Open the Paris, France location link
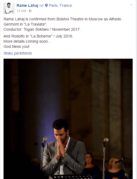This screenshot has height=179, width=137. [61, 5]
